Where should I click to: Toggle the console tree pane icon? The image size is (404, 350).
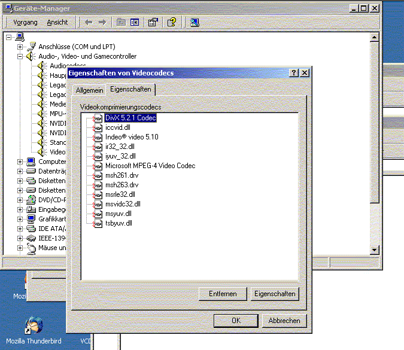coord(135,22)
